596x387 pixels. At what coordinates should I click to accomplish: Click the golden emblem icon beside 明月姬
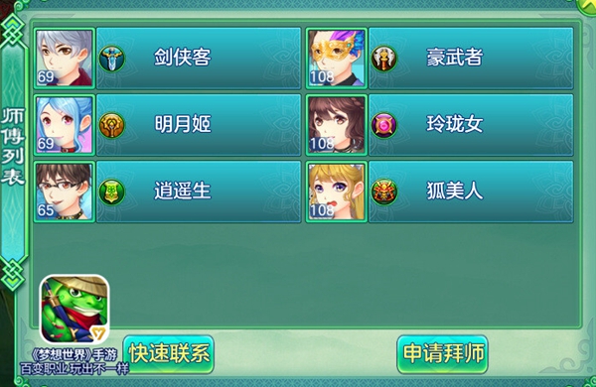pyautogui.click(x=111, y=125)
